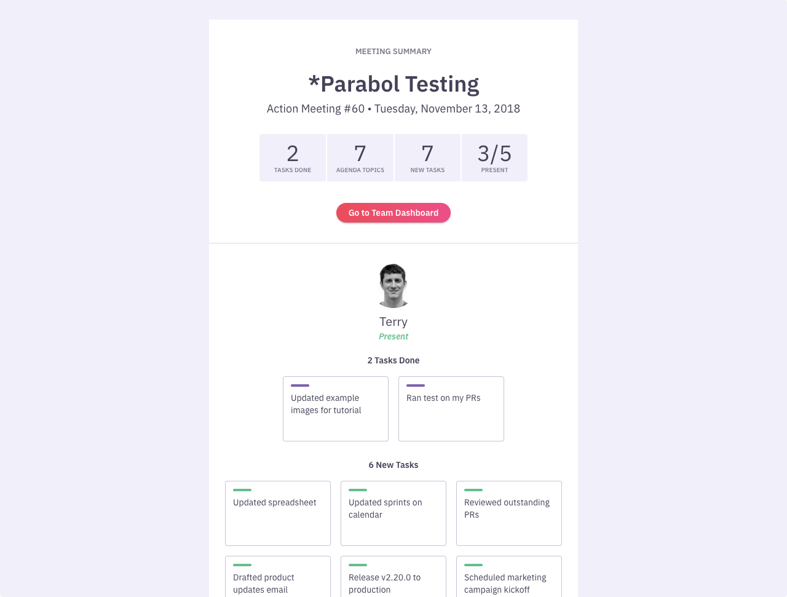Click the Terry member name
This screenshot has width=787, height=597.
393,322
